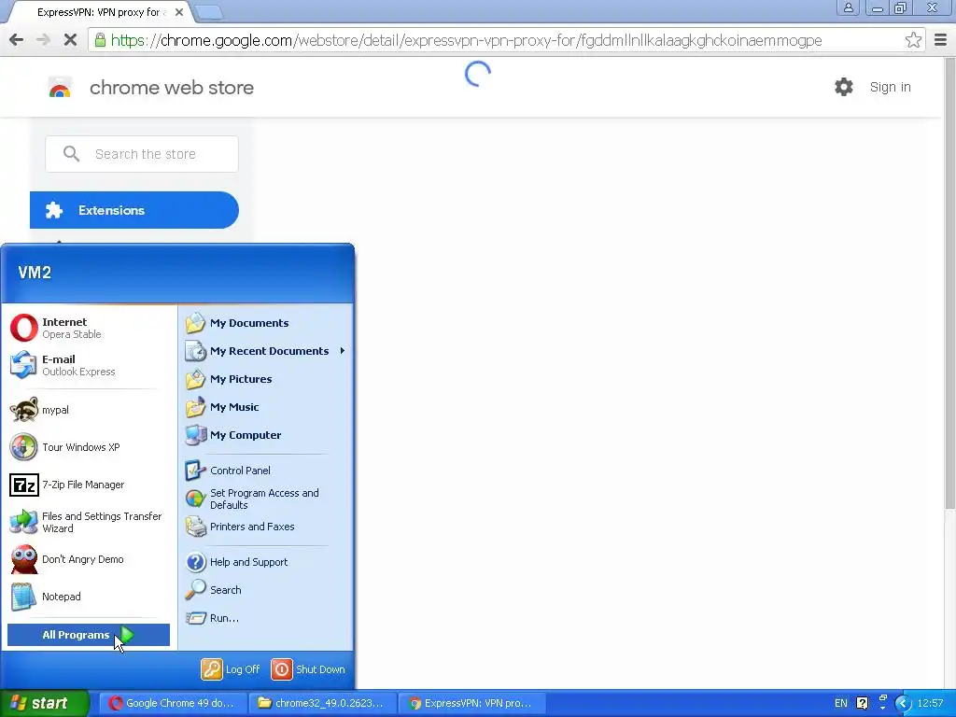The width and height of the screenshot is (956, 717).
Task: Open Printers and Faxes
Action: coord(266,527)
